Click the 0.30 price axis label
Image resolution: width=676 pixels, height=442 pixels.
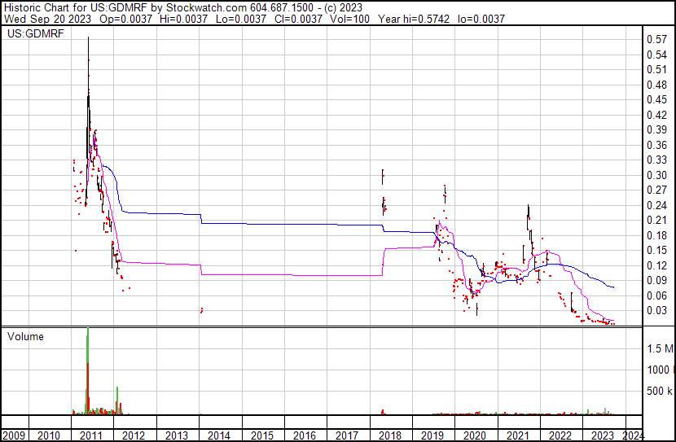(656, 175)
